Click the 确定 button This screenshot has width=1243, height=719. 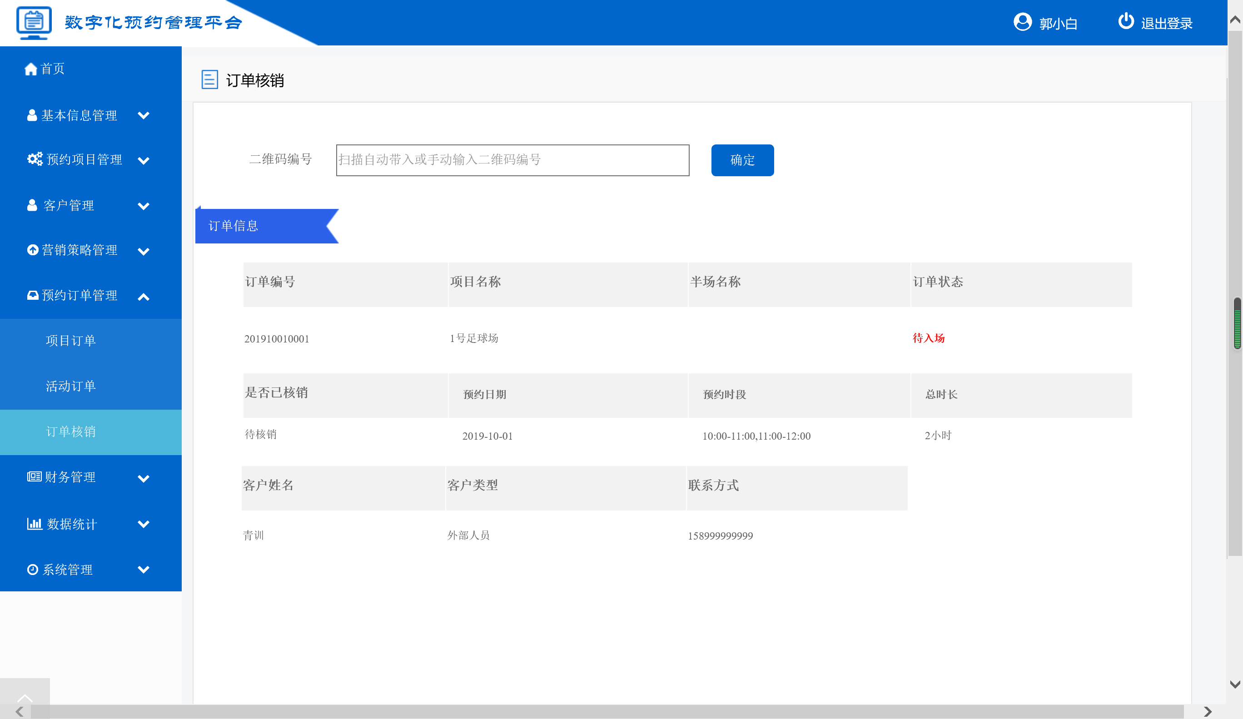[742, 160]
